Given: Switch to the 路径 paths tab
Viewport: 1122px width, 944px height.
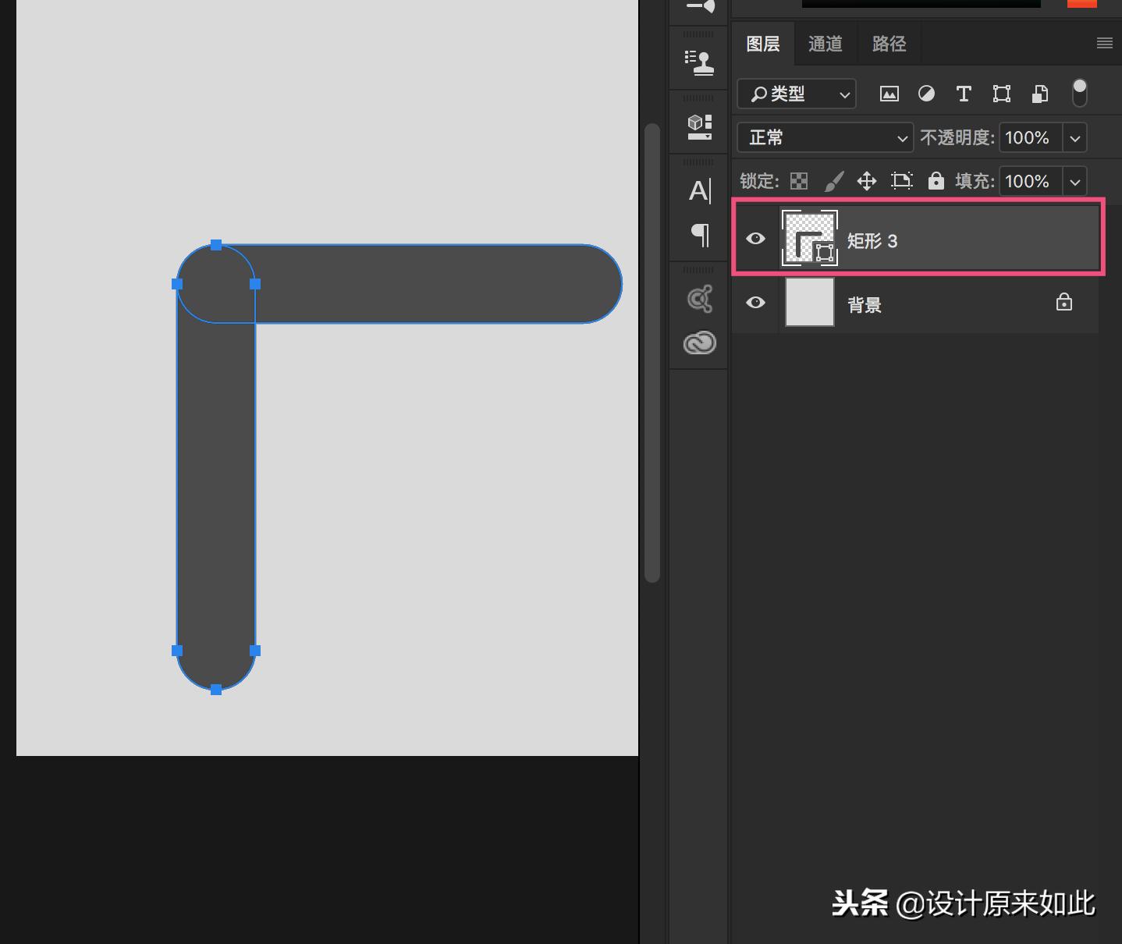Looking at the screenshot, I should 889,44.
